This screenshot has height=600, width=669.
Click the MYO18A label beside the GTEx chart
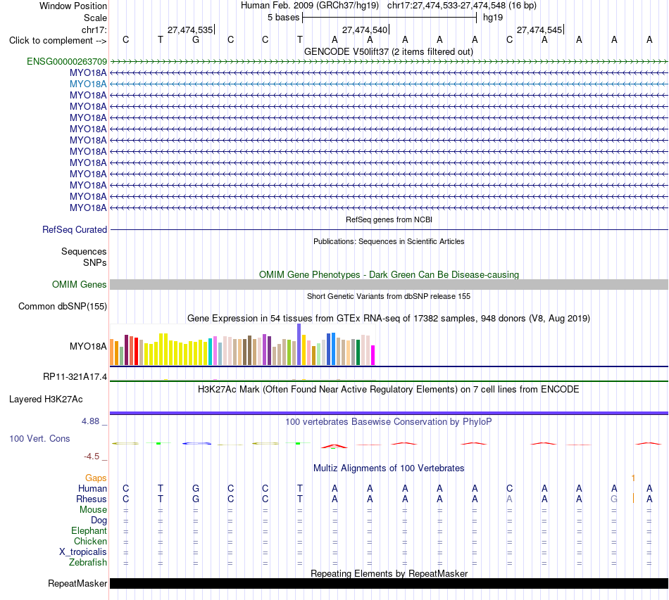click(88, 347)
